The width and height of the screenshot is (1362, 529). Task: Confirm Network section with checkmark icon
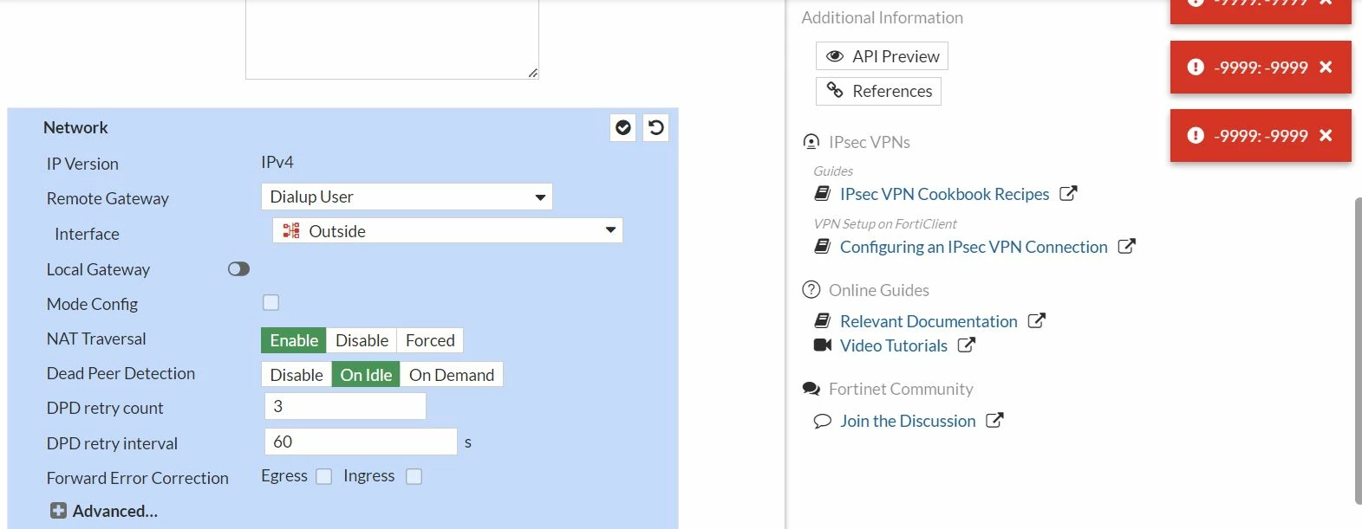tap(623, 128)
